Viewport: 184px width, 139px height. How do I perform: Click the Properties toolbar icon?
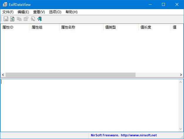(x=26, y=19)
